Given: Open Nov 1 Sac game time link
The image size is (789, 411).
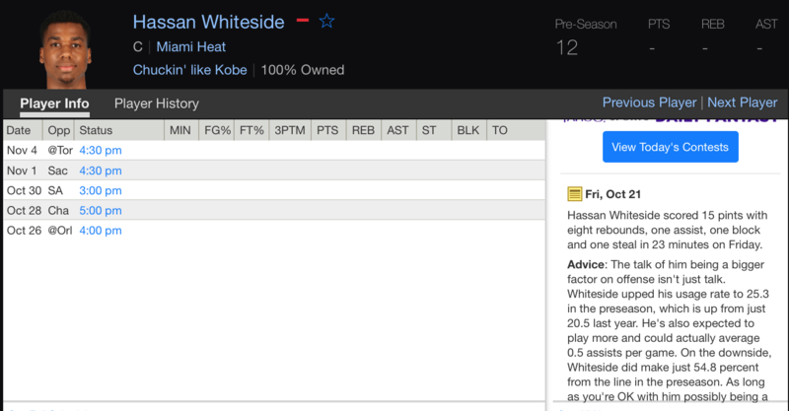Looking at the screenshot, I should 101,171.
